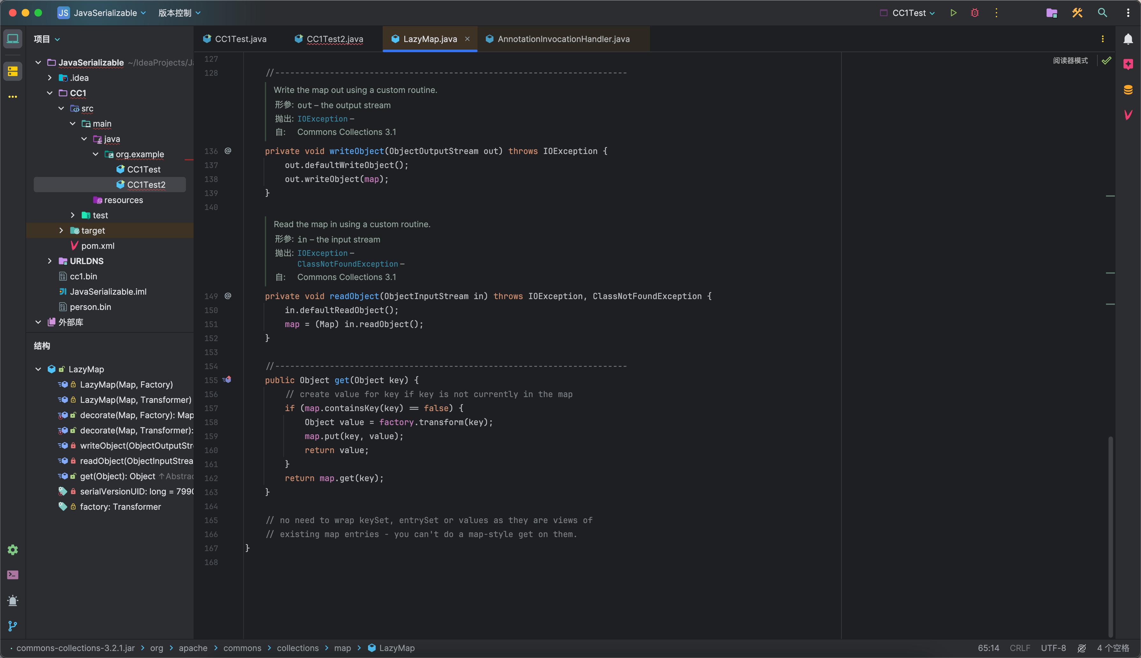The height and width of the screenshot is (658, 1141).
Task: Collapse the CC1 module folder
Action: (x=50, y=93)
